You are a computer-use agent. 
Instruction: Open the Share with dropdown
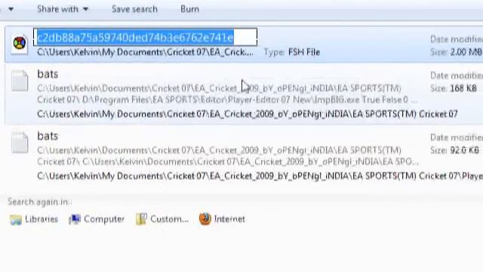pos(63,9)
